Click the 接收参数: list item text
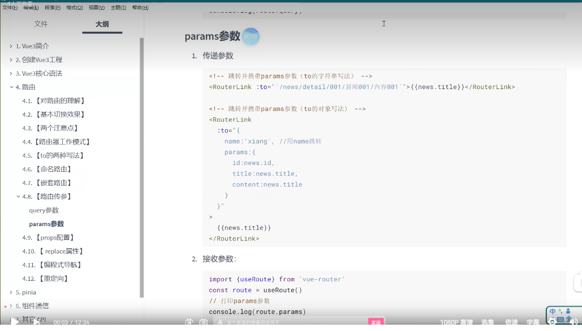Image resolution: width=582 pixels, height=331 pixels. [219, 259]
